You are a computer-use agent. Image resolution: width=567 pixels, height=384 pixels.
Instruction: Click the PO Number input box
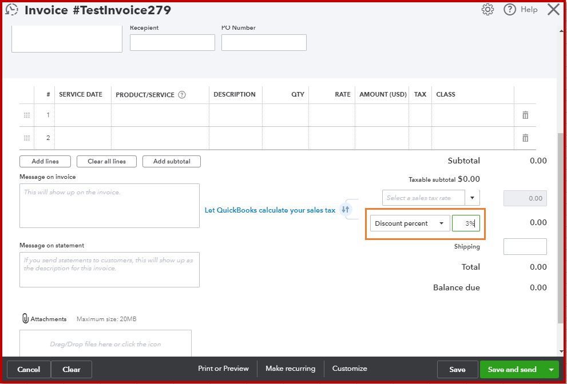point(264,43)
